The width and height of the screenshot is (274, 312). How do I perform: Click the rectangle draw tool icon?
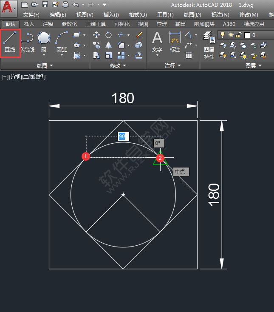point(77,35)
